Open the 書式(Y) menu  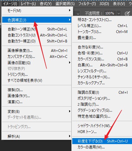(x=46, y=4)
